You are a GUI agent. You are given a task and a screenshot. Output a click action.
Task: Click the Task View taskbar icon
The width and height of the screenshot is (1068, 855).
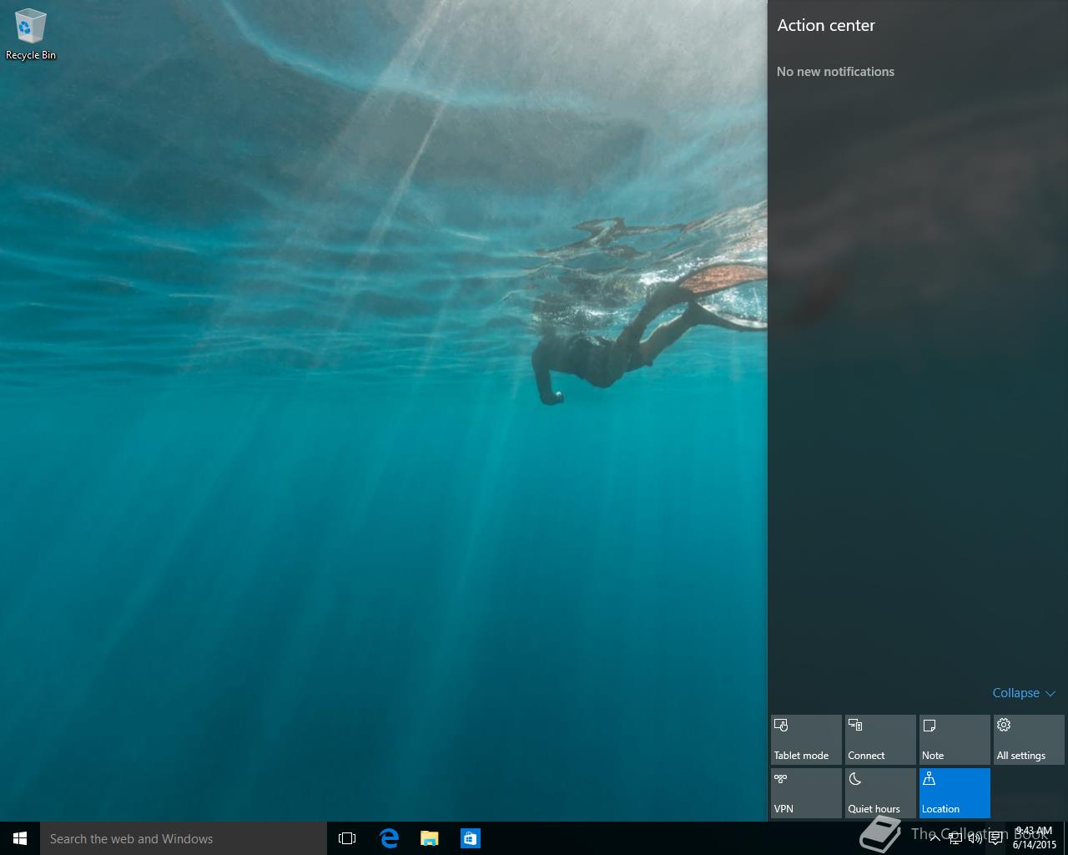click(x=347, y=838)
